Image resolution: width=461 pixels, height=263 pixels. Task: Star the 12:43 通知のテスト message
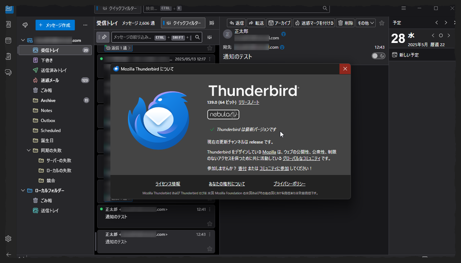click(209, 248)
